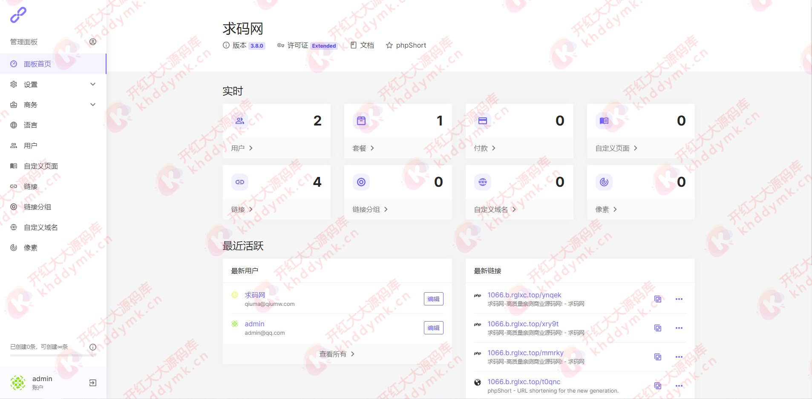Click the 语言 globe icon

click(14, 125)
